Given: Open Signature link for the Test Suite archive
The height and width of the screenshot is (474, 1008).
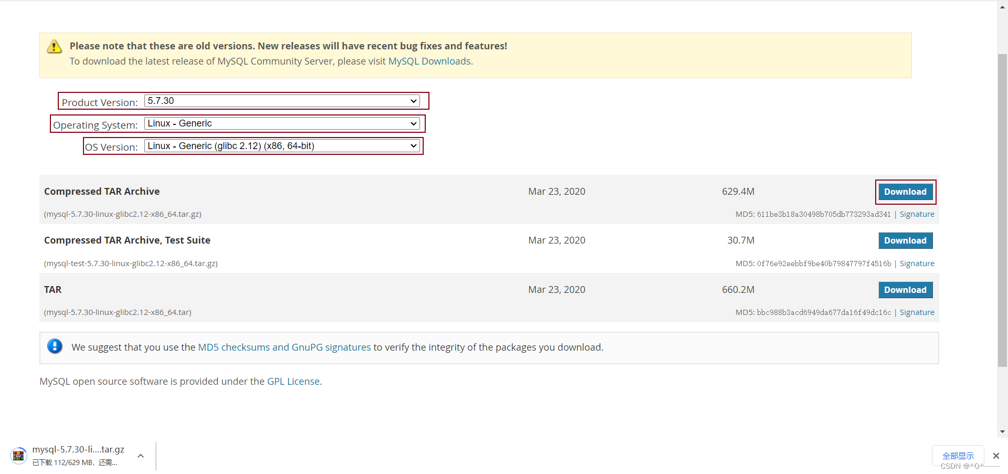Looking at the screenshot, I should [x=917, y=264].
